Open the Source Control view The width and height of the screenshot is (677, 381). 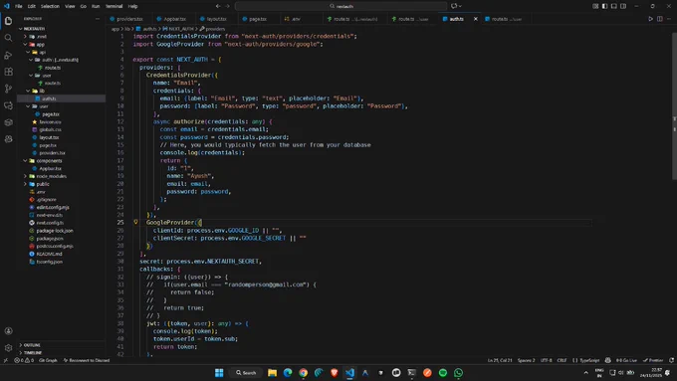[8, 89]
